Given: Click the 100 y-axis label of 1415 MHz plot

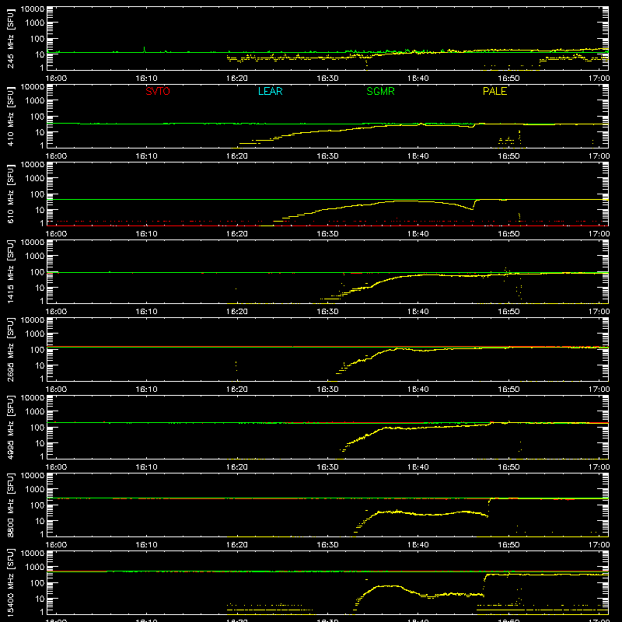Looking at the screenshot, I should pos(37,272).
